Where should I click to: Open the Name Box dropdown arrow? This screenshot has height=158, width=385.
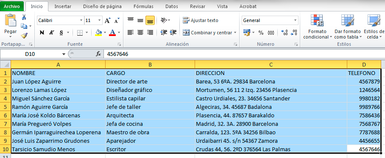(64, 54)
